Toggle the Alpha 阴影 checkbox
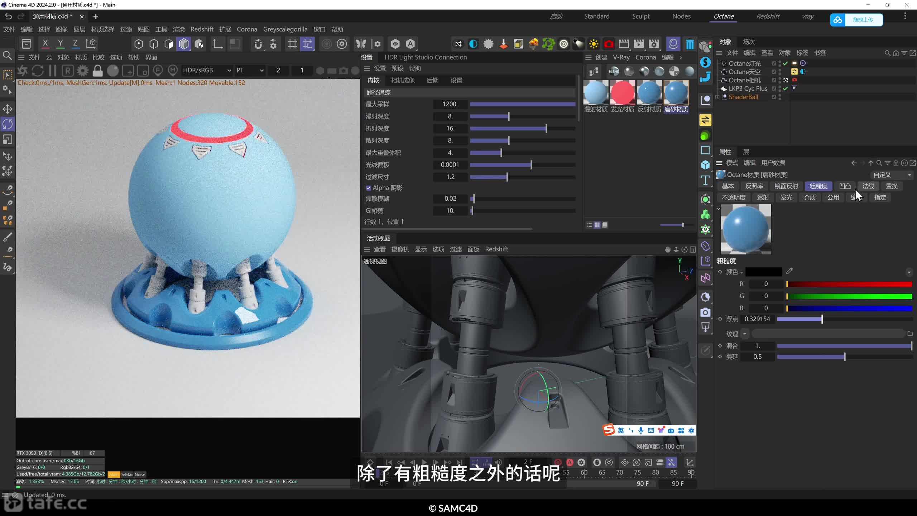This screenshot has height=516, width=917. [368, 188]
